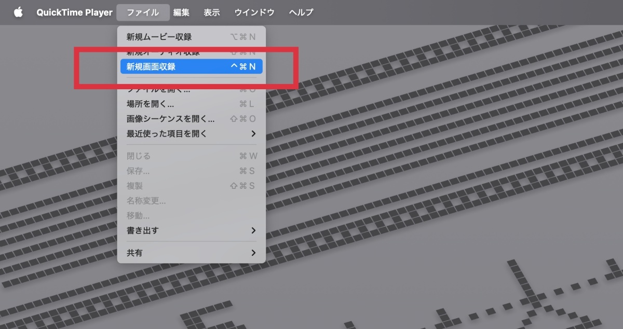This screenshot has height=329, width=623.
Task: Select 新規画面収録 to record screen
Action: point(191,66)
